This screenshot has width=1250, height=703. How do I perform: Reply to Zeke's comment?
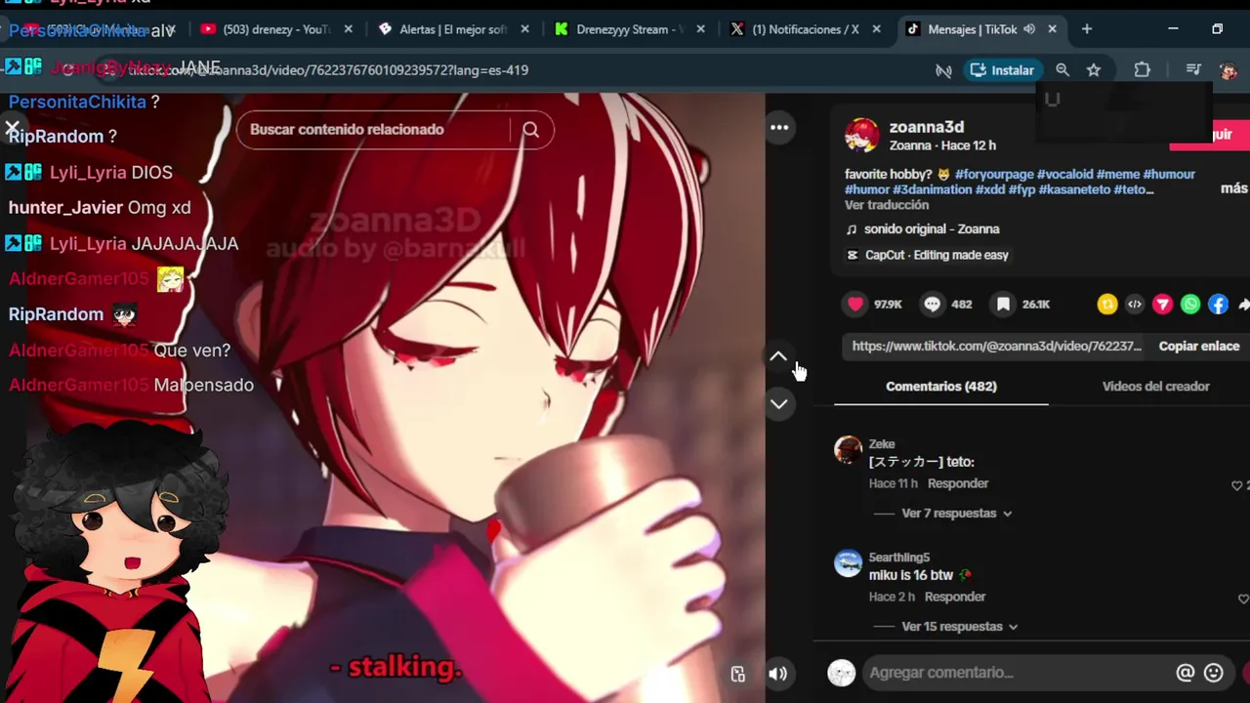(x=958, y=483)
